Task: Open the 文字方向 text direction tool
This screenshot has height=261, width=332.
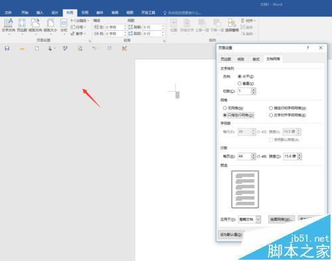Action: tap(9, 25)
